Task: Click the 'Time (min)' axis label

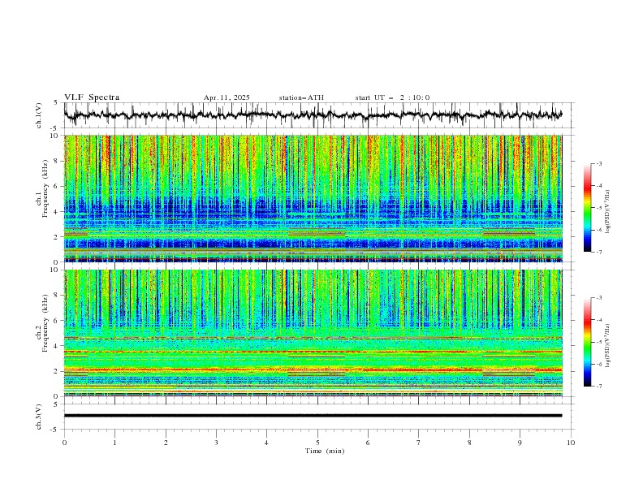Action: pyautogui.click(x=325, y=451)
